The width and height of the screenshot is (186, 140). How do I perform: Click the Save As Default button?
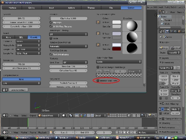18,90
